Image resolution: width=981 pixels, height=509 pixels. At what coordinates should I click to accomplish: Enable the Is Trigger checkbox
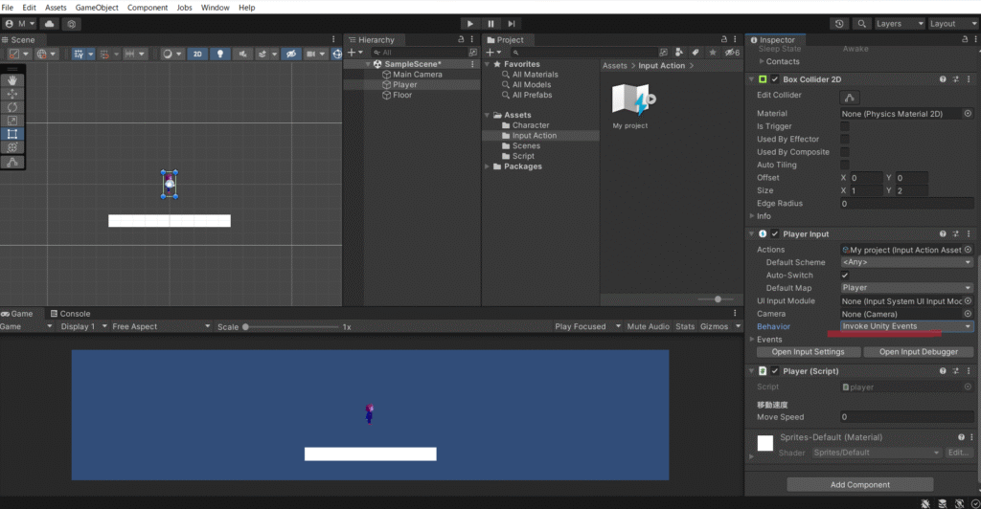(845, 126)
